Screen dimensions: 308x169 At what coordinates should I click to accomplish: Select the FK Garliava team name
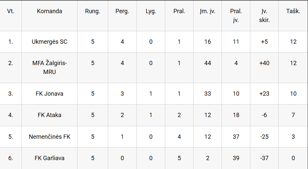49,158
